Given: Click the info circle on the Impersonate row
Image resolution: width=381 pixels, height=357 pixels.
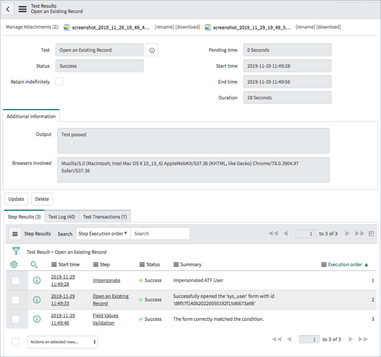Looking at the screenshot, I should tap(36, 280).
